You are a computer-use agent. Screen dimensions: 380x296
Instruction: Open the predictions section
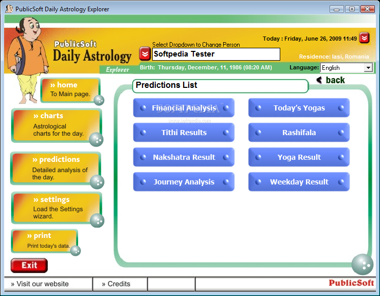point(56,169)
